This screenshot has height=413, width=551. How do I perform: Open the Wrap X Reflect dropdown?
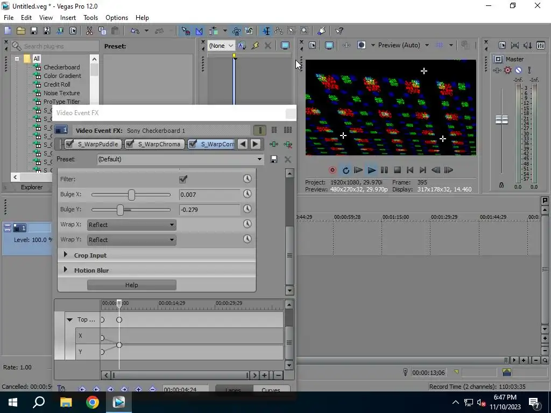(x=131, y=225)
